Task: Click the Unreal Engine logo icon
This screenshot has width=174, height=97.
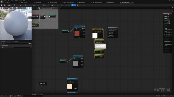Action: pos(2,2)
